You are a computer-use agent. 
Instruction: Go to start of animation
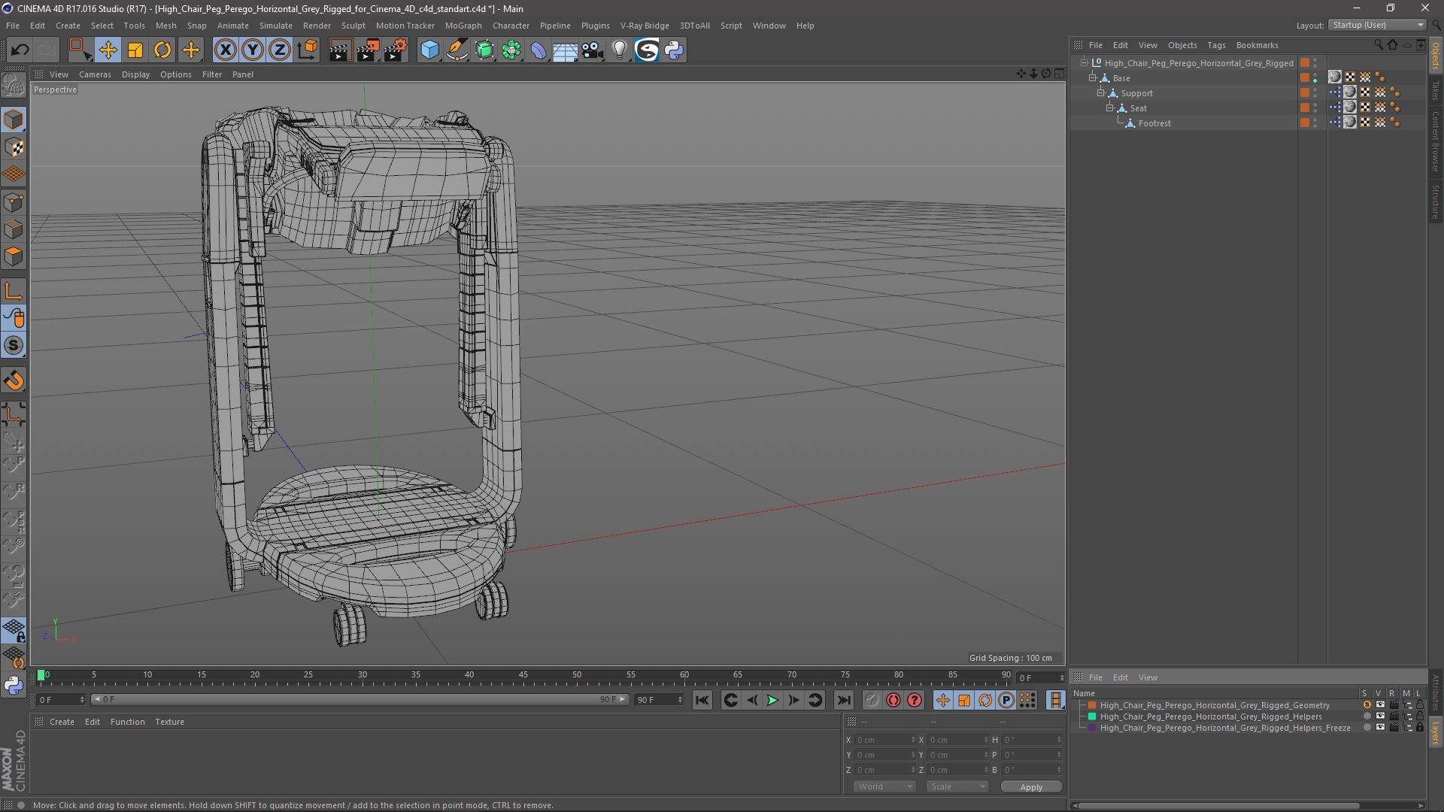[x=702, y=700]
